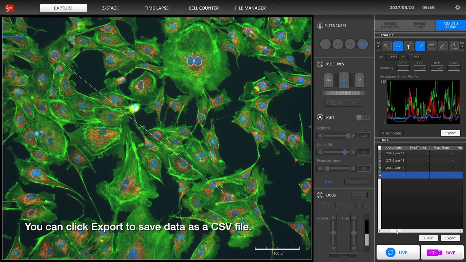This screenshot has width=466, height=262.
Task: Select focus preset 5
Action: click(x=366, y=206)
